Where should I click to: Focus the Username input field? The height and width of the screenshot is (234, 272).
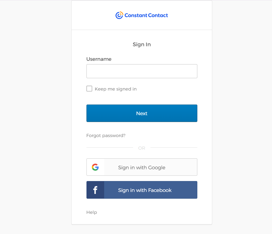142,71
